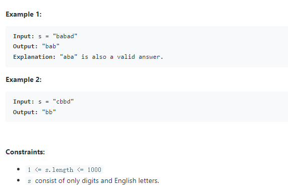Click the input line s = "babad"
This screenshot has height=192, width=288.
(45, 36)
